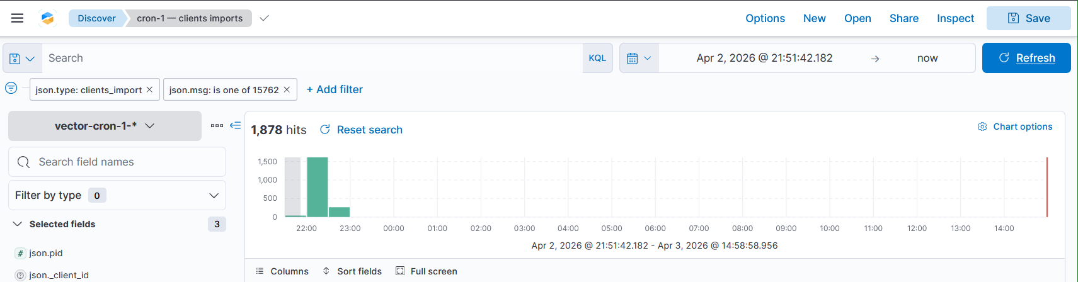
Task: Click the short green bar before 23:00
Action: (339, 212)
